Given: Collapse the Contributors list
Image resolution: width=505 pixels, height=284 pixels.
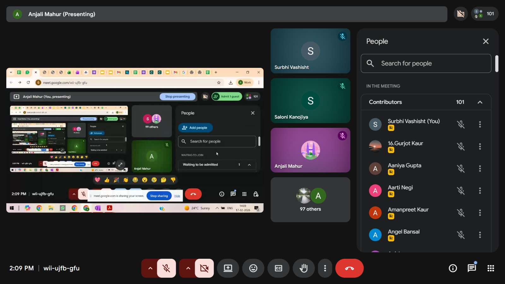Looking at the screenshot, I should pos(480,102).
